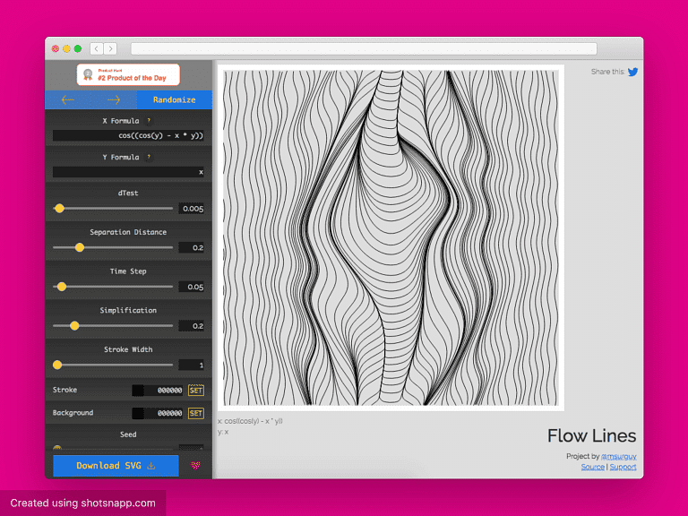Open the Support link
The image size is (688, 516).
point(623,467)
